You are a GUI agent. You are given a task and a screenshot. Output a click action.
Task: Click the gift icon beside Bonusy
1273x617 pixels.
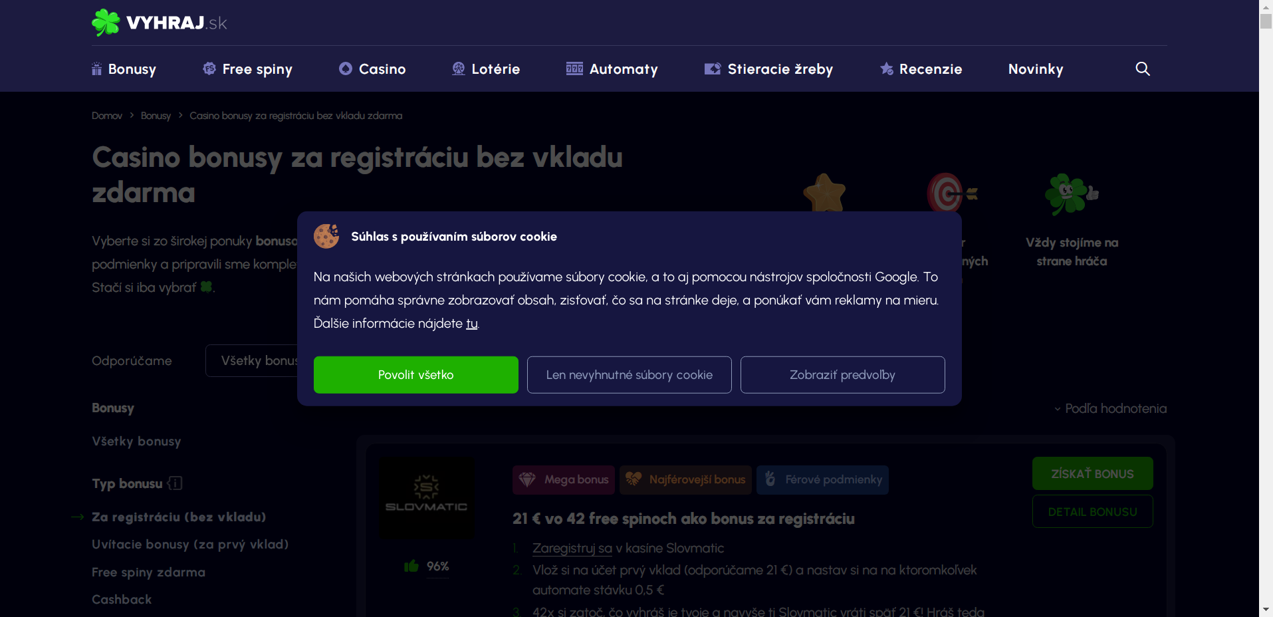click(x=97, y=69)
